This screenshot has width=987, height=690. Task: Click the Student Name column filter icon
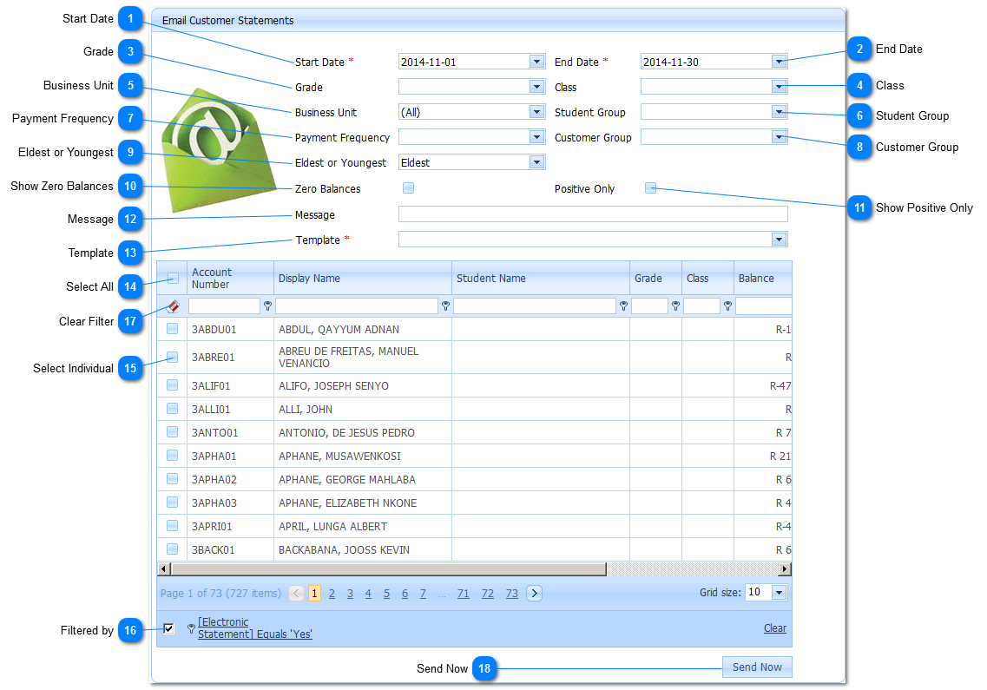pos(623,306)
